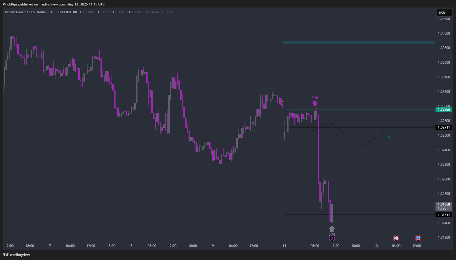The image size is (456, 260).
Task: Click the purple lightning bolt event icon
Action: pyautogui.click(x=332, y=238)
